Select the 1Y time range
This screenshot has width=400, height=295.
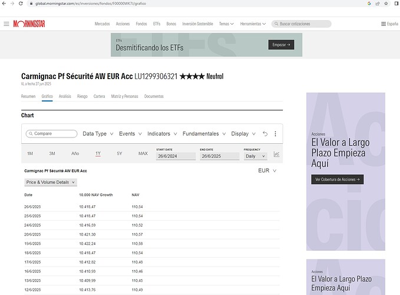[x=98, y=153]
